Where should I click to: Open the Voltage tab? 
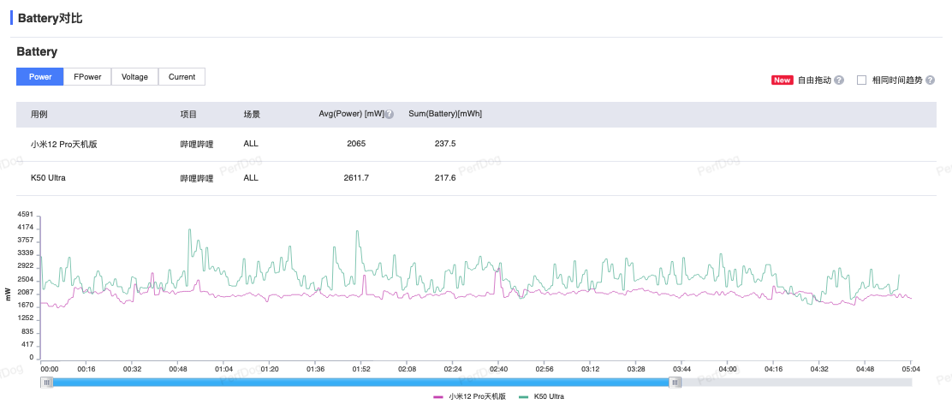tap(134, 77)
